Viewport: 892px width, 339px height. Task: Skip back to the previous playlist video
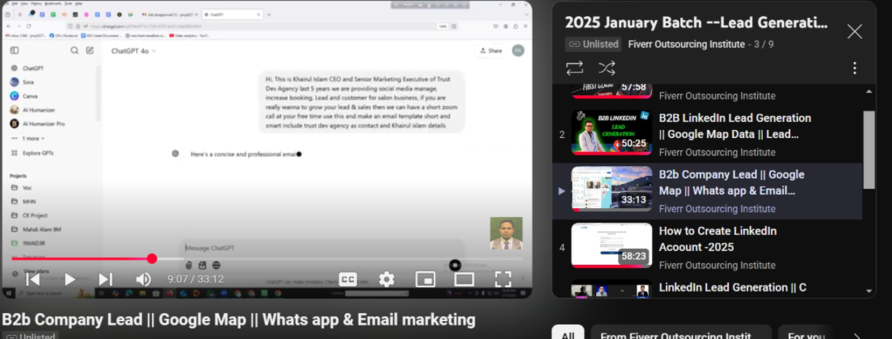(33, 279)
